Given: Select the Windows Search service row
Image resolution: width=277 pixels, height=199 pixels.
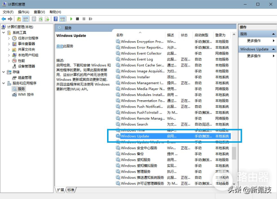Looking at the screenshot, I should (173, 124).
